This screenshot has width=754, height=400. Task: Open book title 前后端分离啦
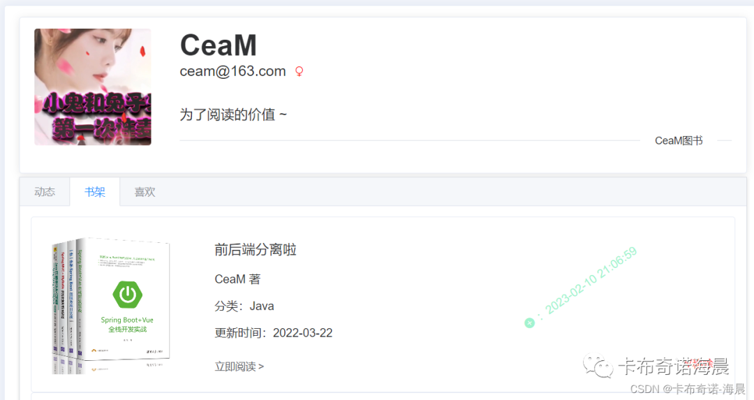coord(256,249)
